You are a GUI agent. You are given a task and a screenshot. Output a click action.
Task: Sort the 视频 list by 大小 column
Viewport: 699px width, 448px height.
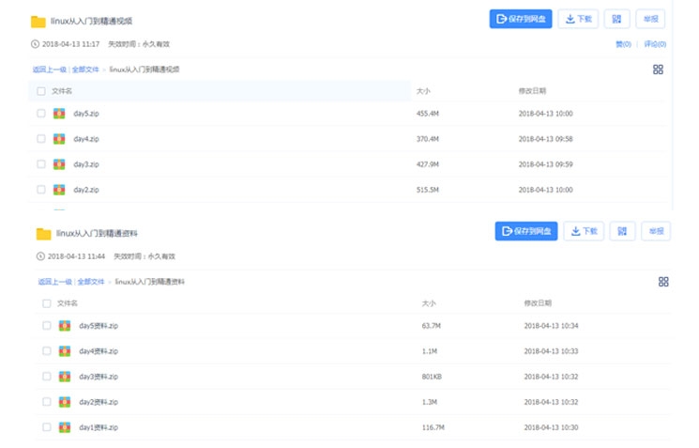coord(423,91)
